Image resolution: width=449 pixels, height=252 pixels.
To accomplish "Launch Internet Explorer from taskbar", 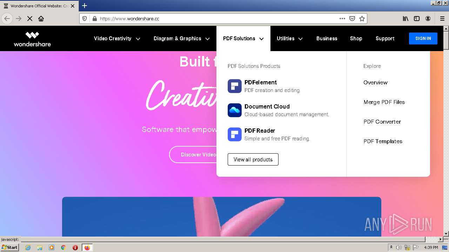I will pos(28,247).
